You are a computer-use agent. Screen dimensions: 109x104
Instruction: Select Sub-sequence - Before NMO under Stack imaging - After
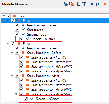click(x=53, y=85)
